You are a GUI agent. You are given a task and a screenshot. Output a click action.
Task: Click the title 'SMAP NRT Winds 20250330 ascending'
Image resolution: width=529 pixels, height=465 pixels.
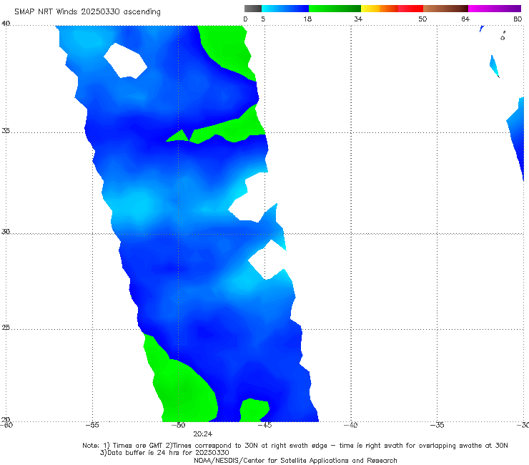87,11
